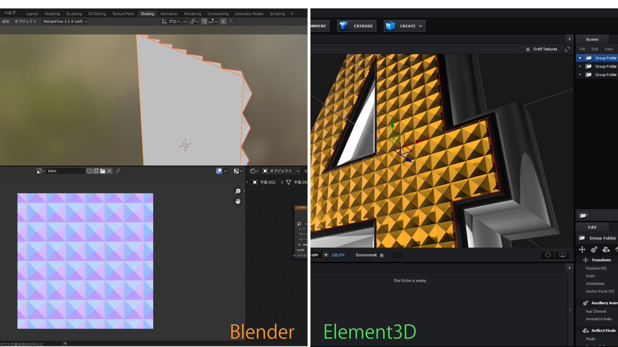Open the Edit menu in the Scene panel

click(595, 49)
